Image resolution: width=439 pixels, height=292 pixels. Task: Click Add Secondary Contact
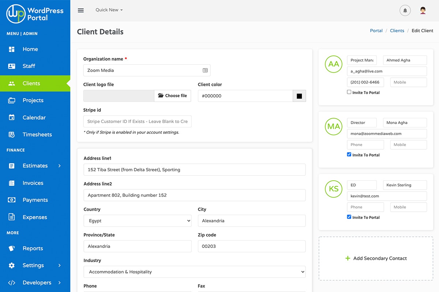click(x=376, y=258)
